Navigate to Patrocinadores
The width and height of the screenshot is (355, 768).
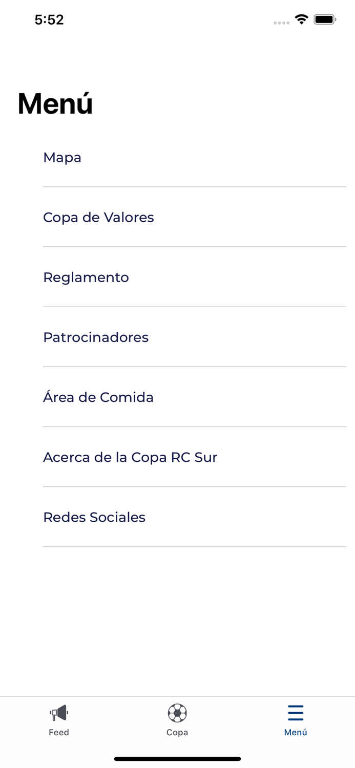click(x=96, y=337)
